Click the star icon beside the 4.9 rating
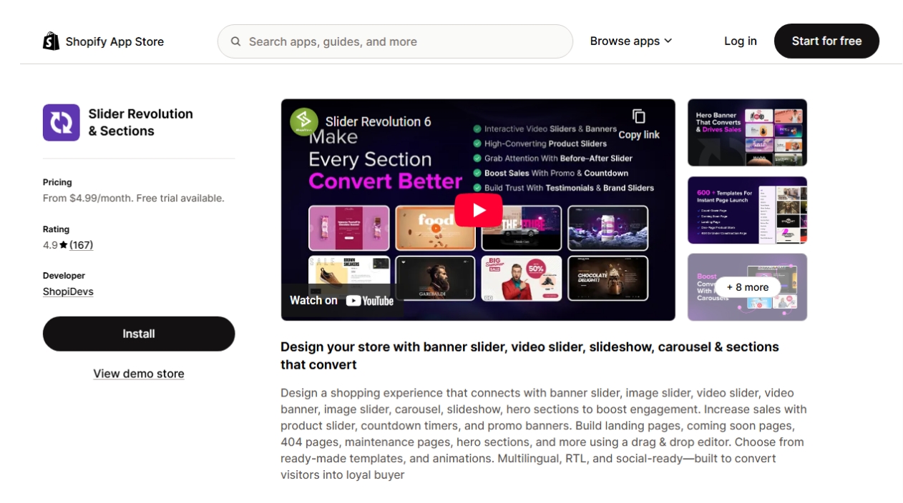The height and width of the screenshot is (503, 903). coord(63,244)
